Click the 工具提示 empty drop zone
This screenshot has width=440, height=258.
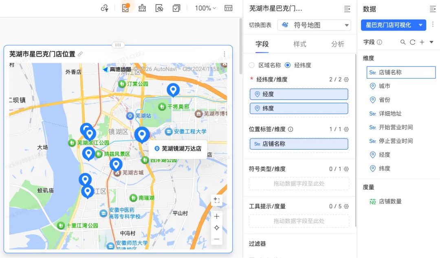[299, 221]
